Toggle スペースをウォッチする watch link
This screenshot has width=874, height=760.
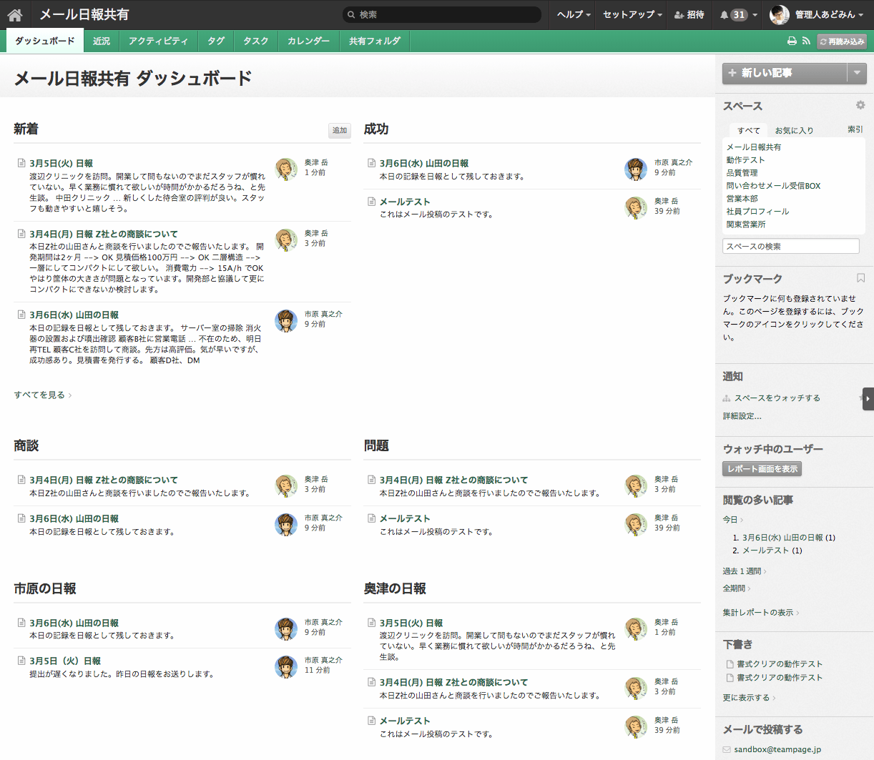[x=777, y=398]
